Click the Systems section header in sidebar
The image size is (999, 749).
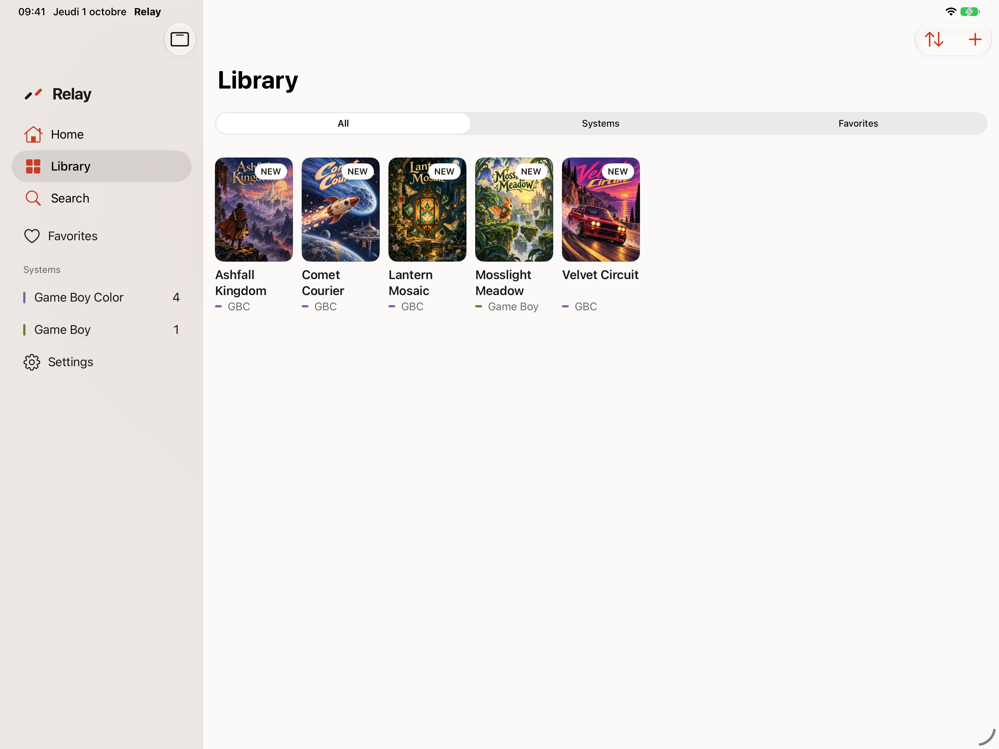(x=42, y=270)
